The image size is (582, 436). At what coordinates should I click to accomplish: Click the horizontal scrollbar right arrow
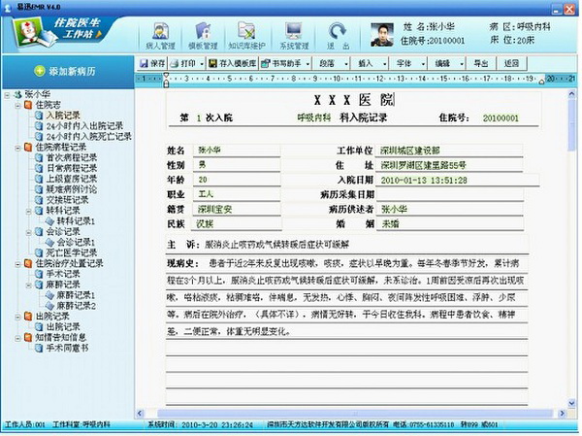coord(562,413)
